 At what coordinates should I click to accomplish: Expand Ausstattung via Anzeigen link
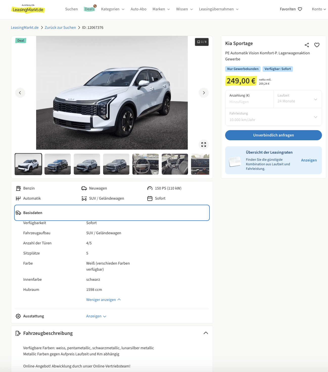(96, 316)
